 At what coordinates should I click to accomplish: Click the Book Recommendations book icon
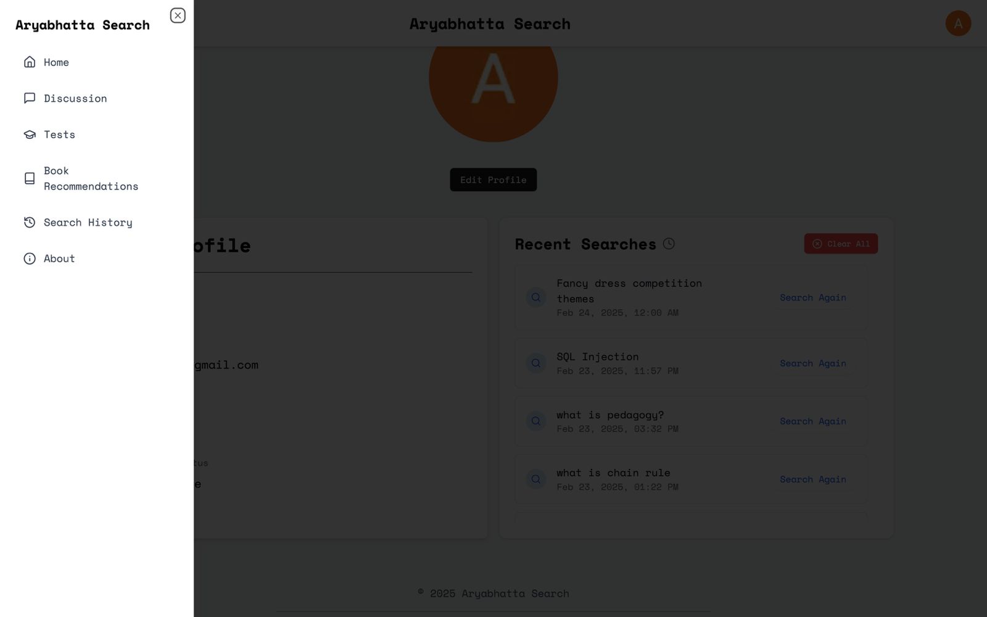(x=30, y=178)
